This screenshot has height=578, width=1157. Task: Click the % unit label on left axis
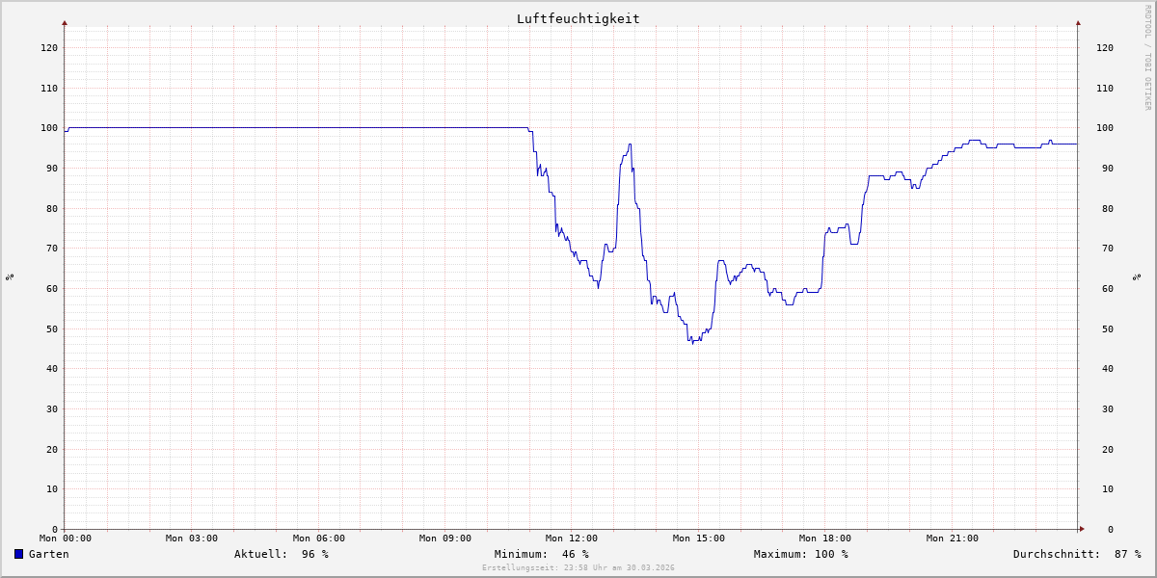(x=10, y=276)
